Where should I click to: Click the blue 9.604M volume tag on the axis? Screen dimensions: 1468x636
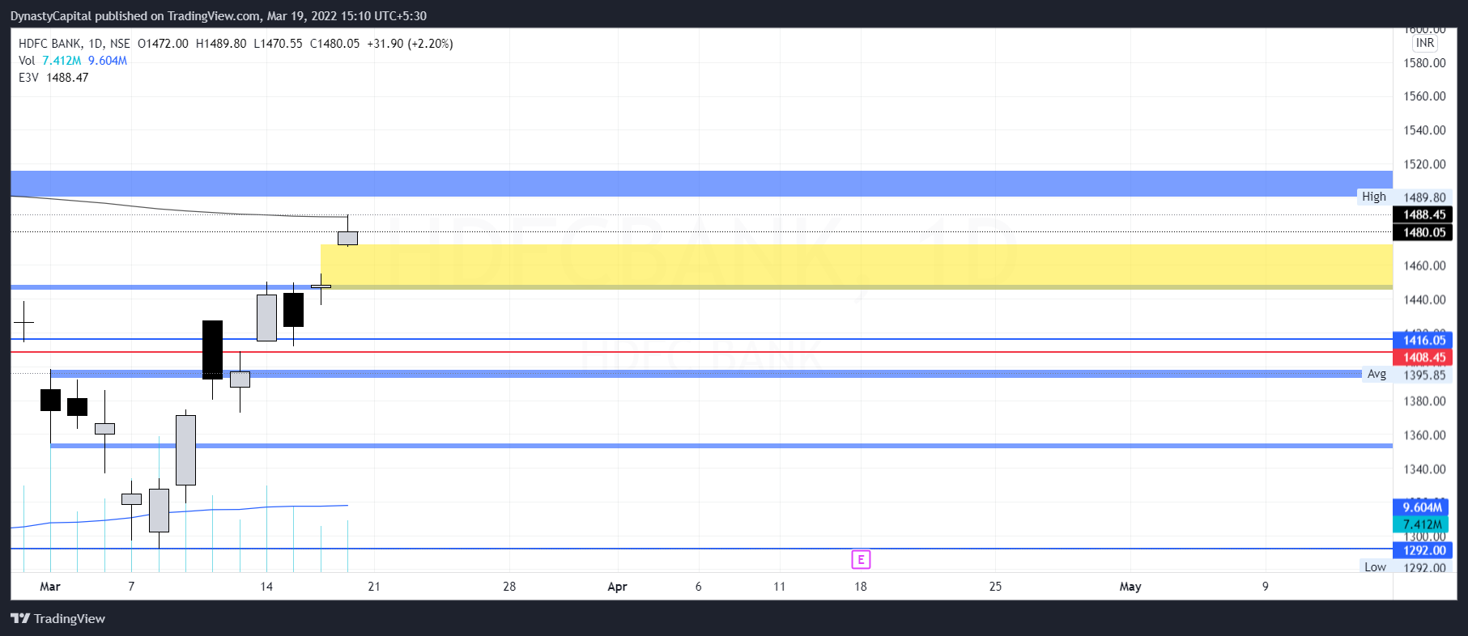pyautogui.click(x=1421, y=507)
